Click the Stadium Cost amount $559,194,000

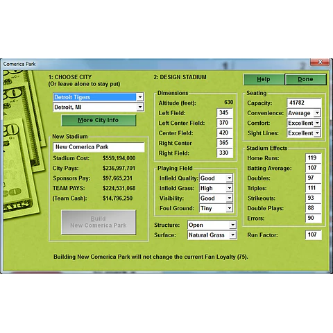(x=119, y=158)
